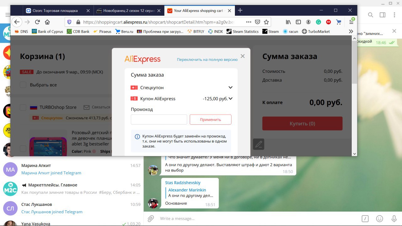Open Steam Statistics bookmark
The height and width of the screenshot is (226, 402).
pos(242,31)
